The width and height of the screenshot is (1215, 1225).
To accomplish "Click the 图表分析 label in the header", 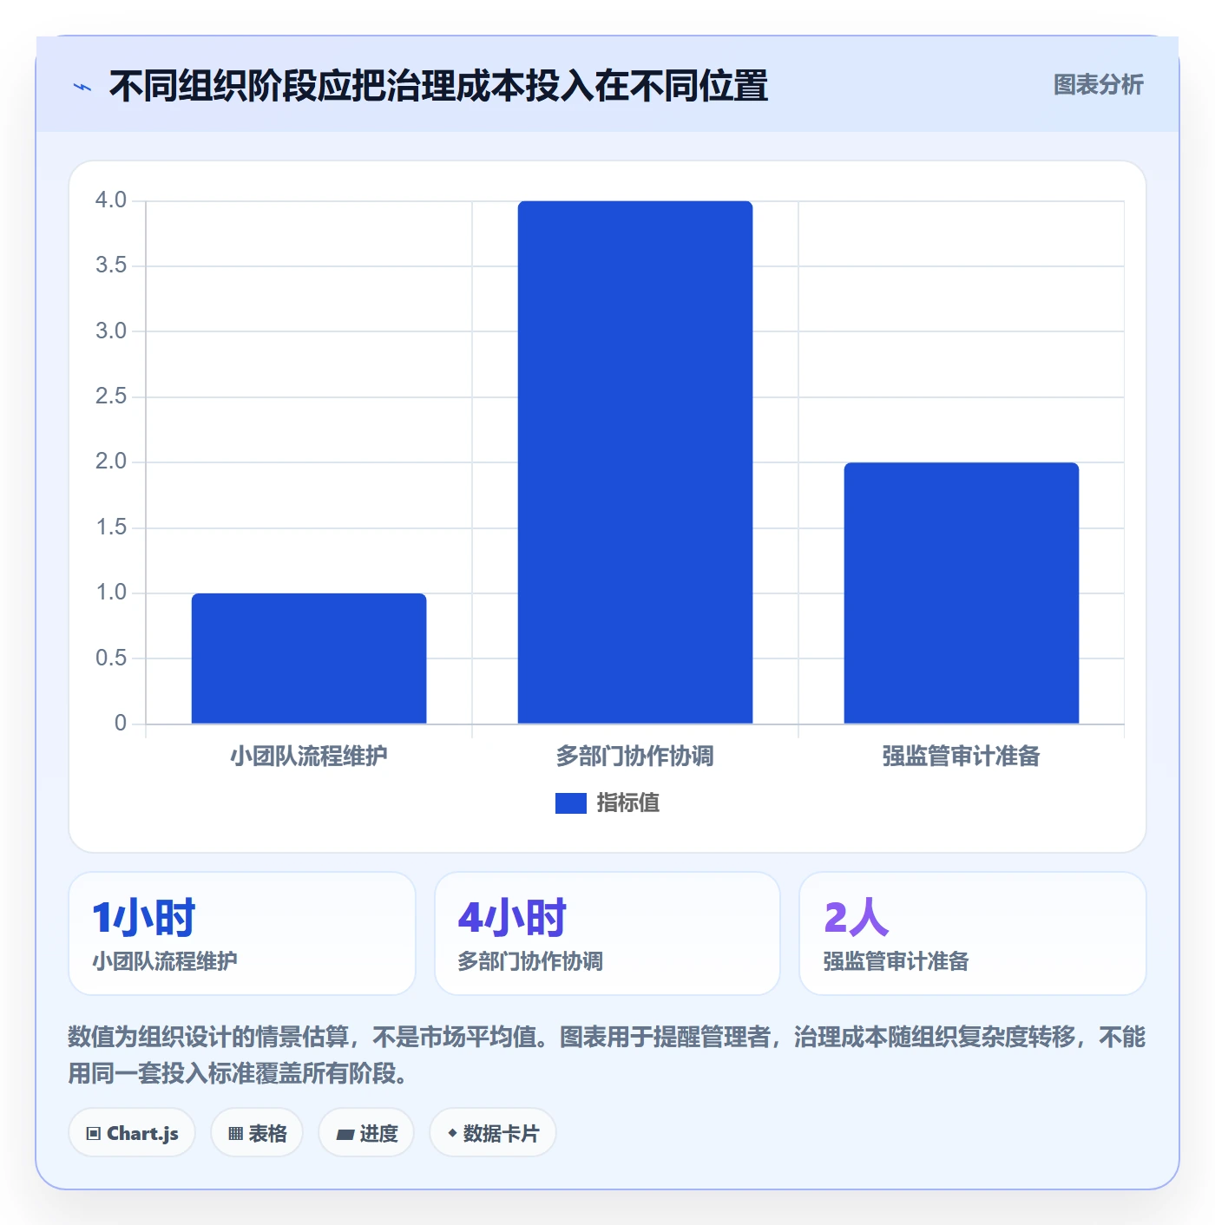I will click(x=1098, y=85).
